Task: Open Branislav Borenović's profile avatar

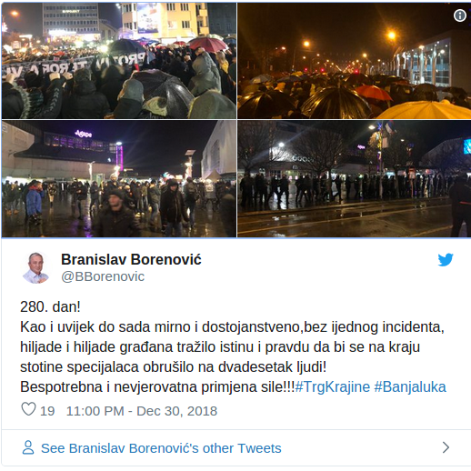Action: pos(36,267)
